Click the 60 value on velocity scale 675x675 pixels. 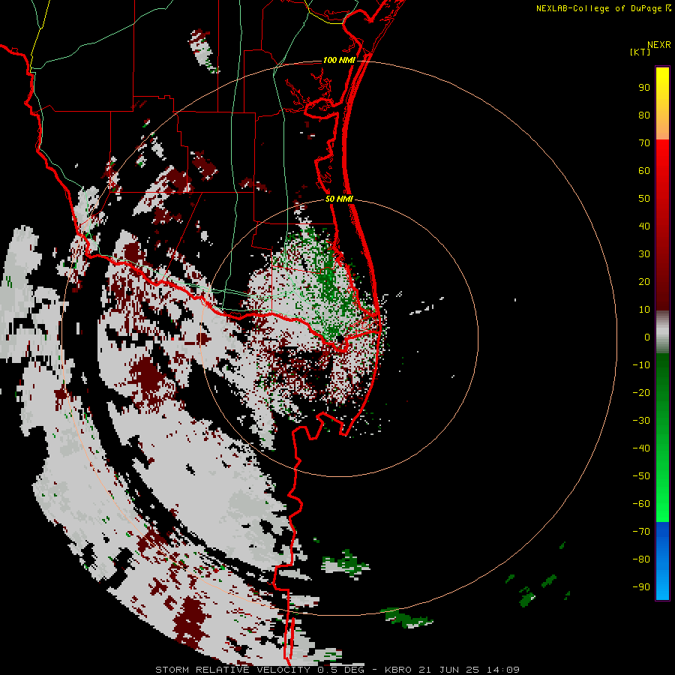click(x=644, y=171)
